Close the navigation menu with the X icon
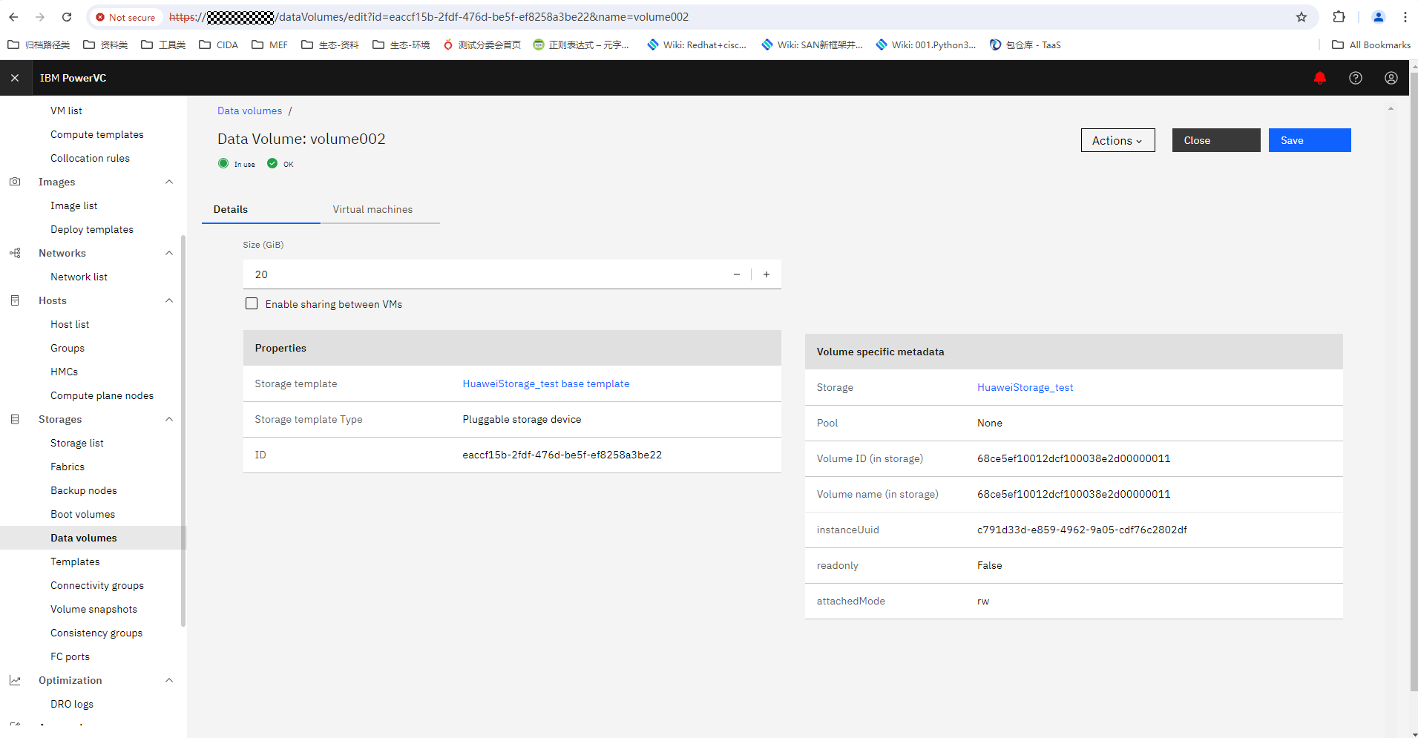1418x738 pixels. 15,78
